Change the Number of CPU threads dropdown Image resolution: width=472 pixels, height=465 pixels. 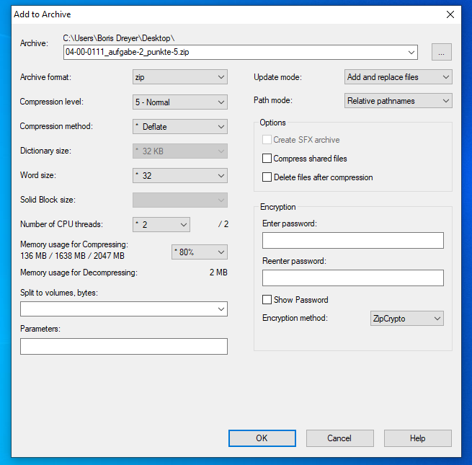pyautogui.click(x=161, y=225)
